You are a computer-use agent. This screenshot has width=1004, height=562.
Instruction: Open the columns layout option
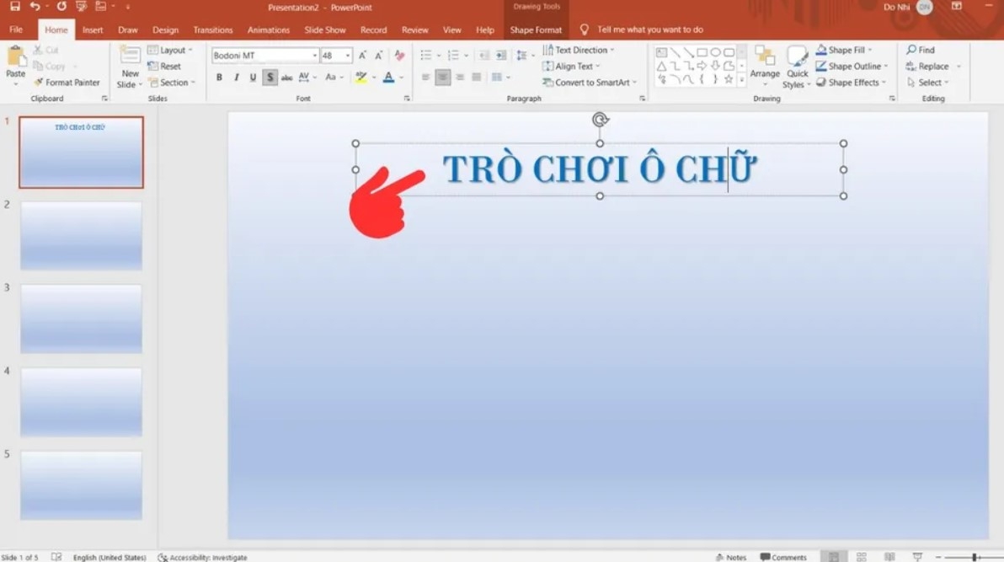pyautogui.click(x=500, y=78)
